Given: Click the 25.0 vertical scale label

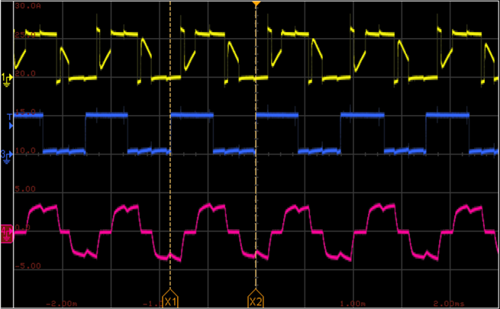Looking at the screenshot, I should 26,35.
